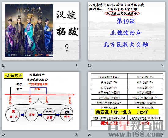This screenshot has width=168, height=138.
Task: Click the 前秦武力统一北方 382年 yellow banner
Action: pyautogui.click(x=127, y=112)
